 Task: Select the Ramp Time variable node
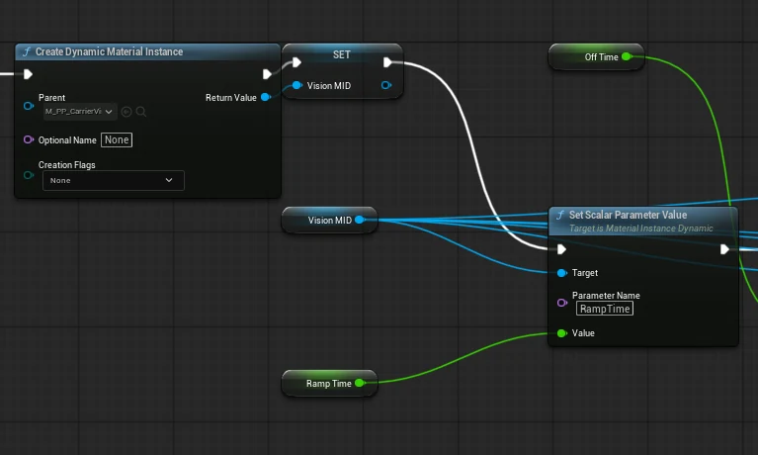329,384
